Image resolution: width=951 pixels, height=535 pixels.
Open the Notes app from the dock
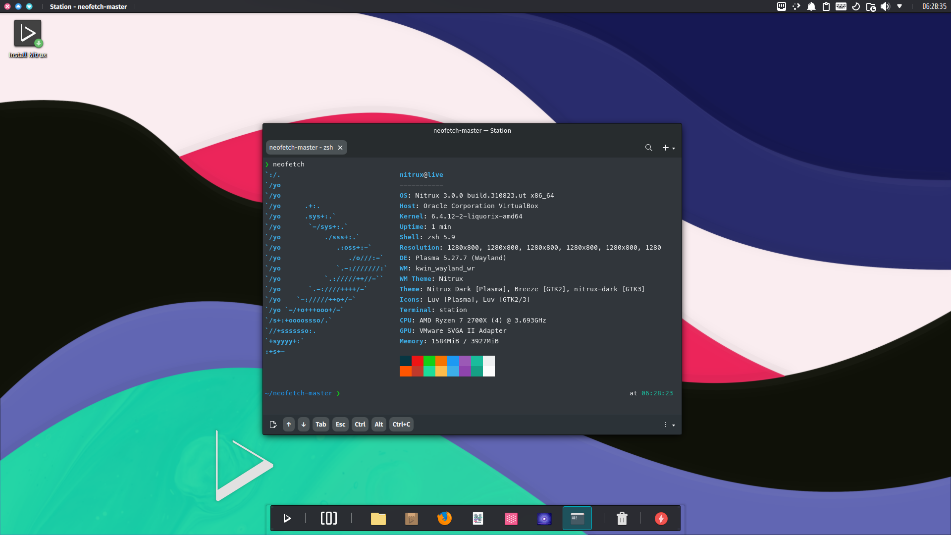click(x=477, y=518)
